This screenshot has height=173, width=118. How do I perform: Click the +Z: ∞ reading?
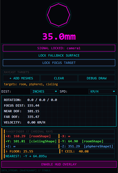coord(31,146)
